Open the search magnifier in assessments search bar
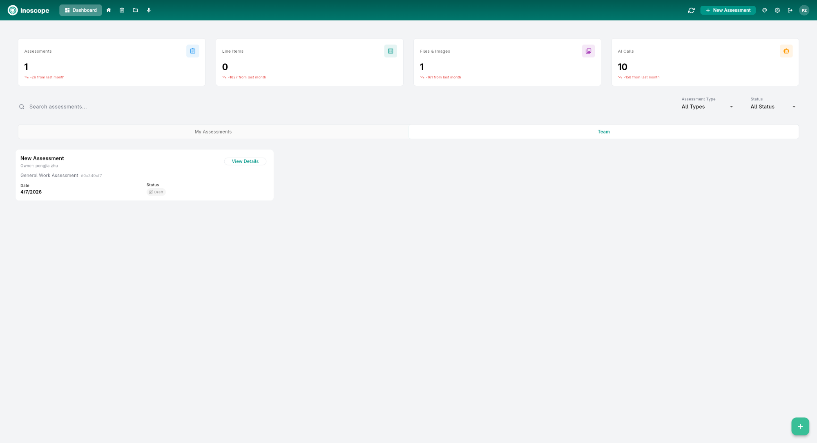817x443 pixels. point(22,107)
